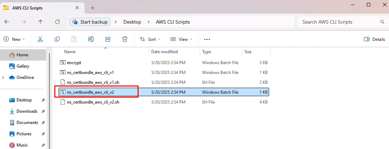
Task: Go forward with the right arrow
Action: point(24,22)
